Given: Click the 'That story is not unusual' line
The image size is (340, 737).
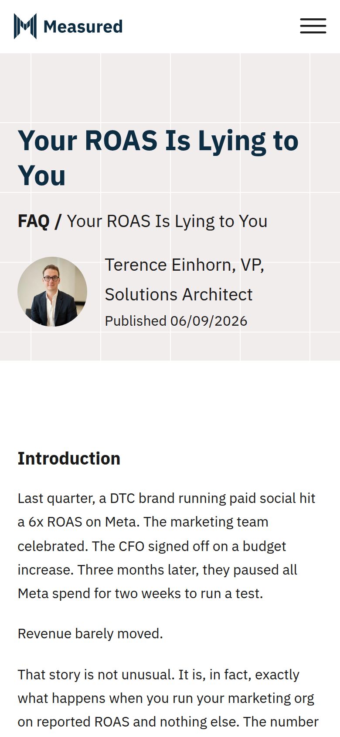Looking at the screenshot, I should [x=159, y=675].
